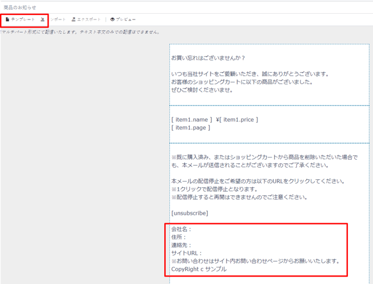Click the line '※お問い合わせはサイト内お問い合わせページ'
This screenshot has width=373, height=284.
click(x=256, y=261)
